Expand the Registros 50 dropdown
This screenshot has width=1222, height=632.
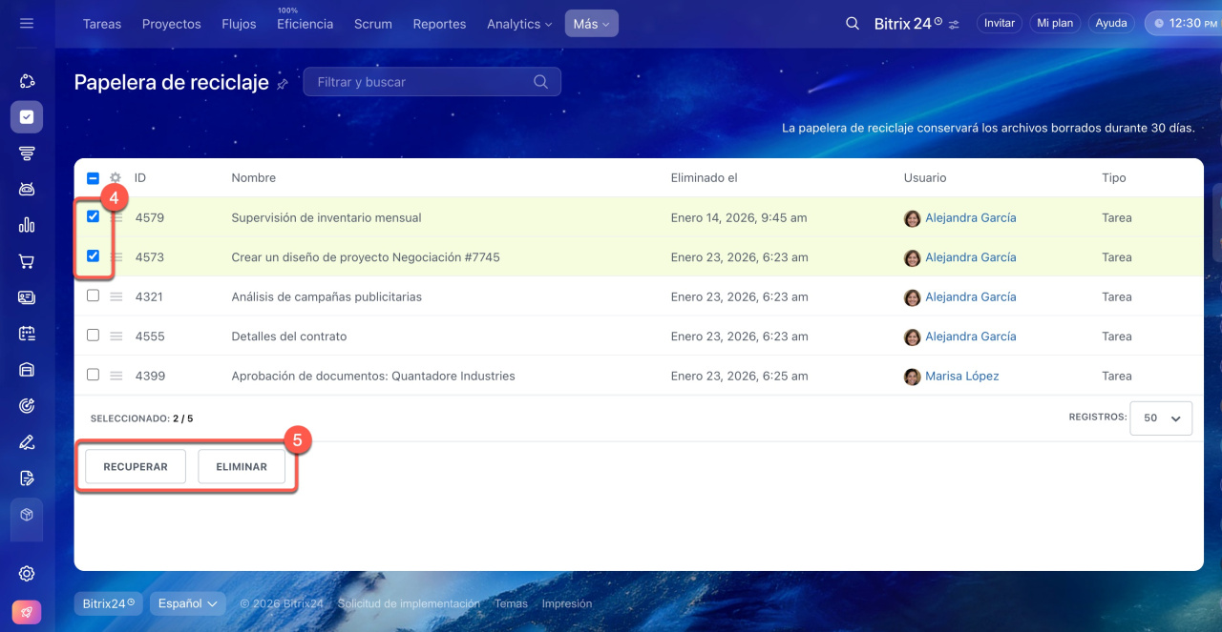tap(1160, 418)
